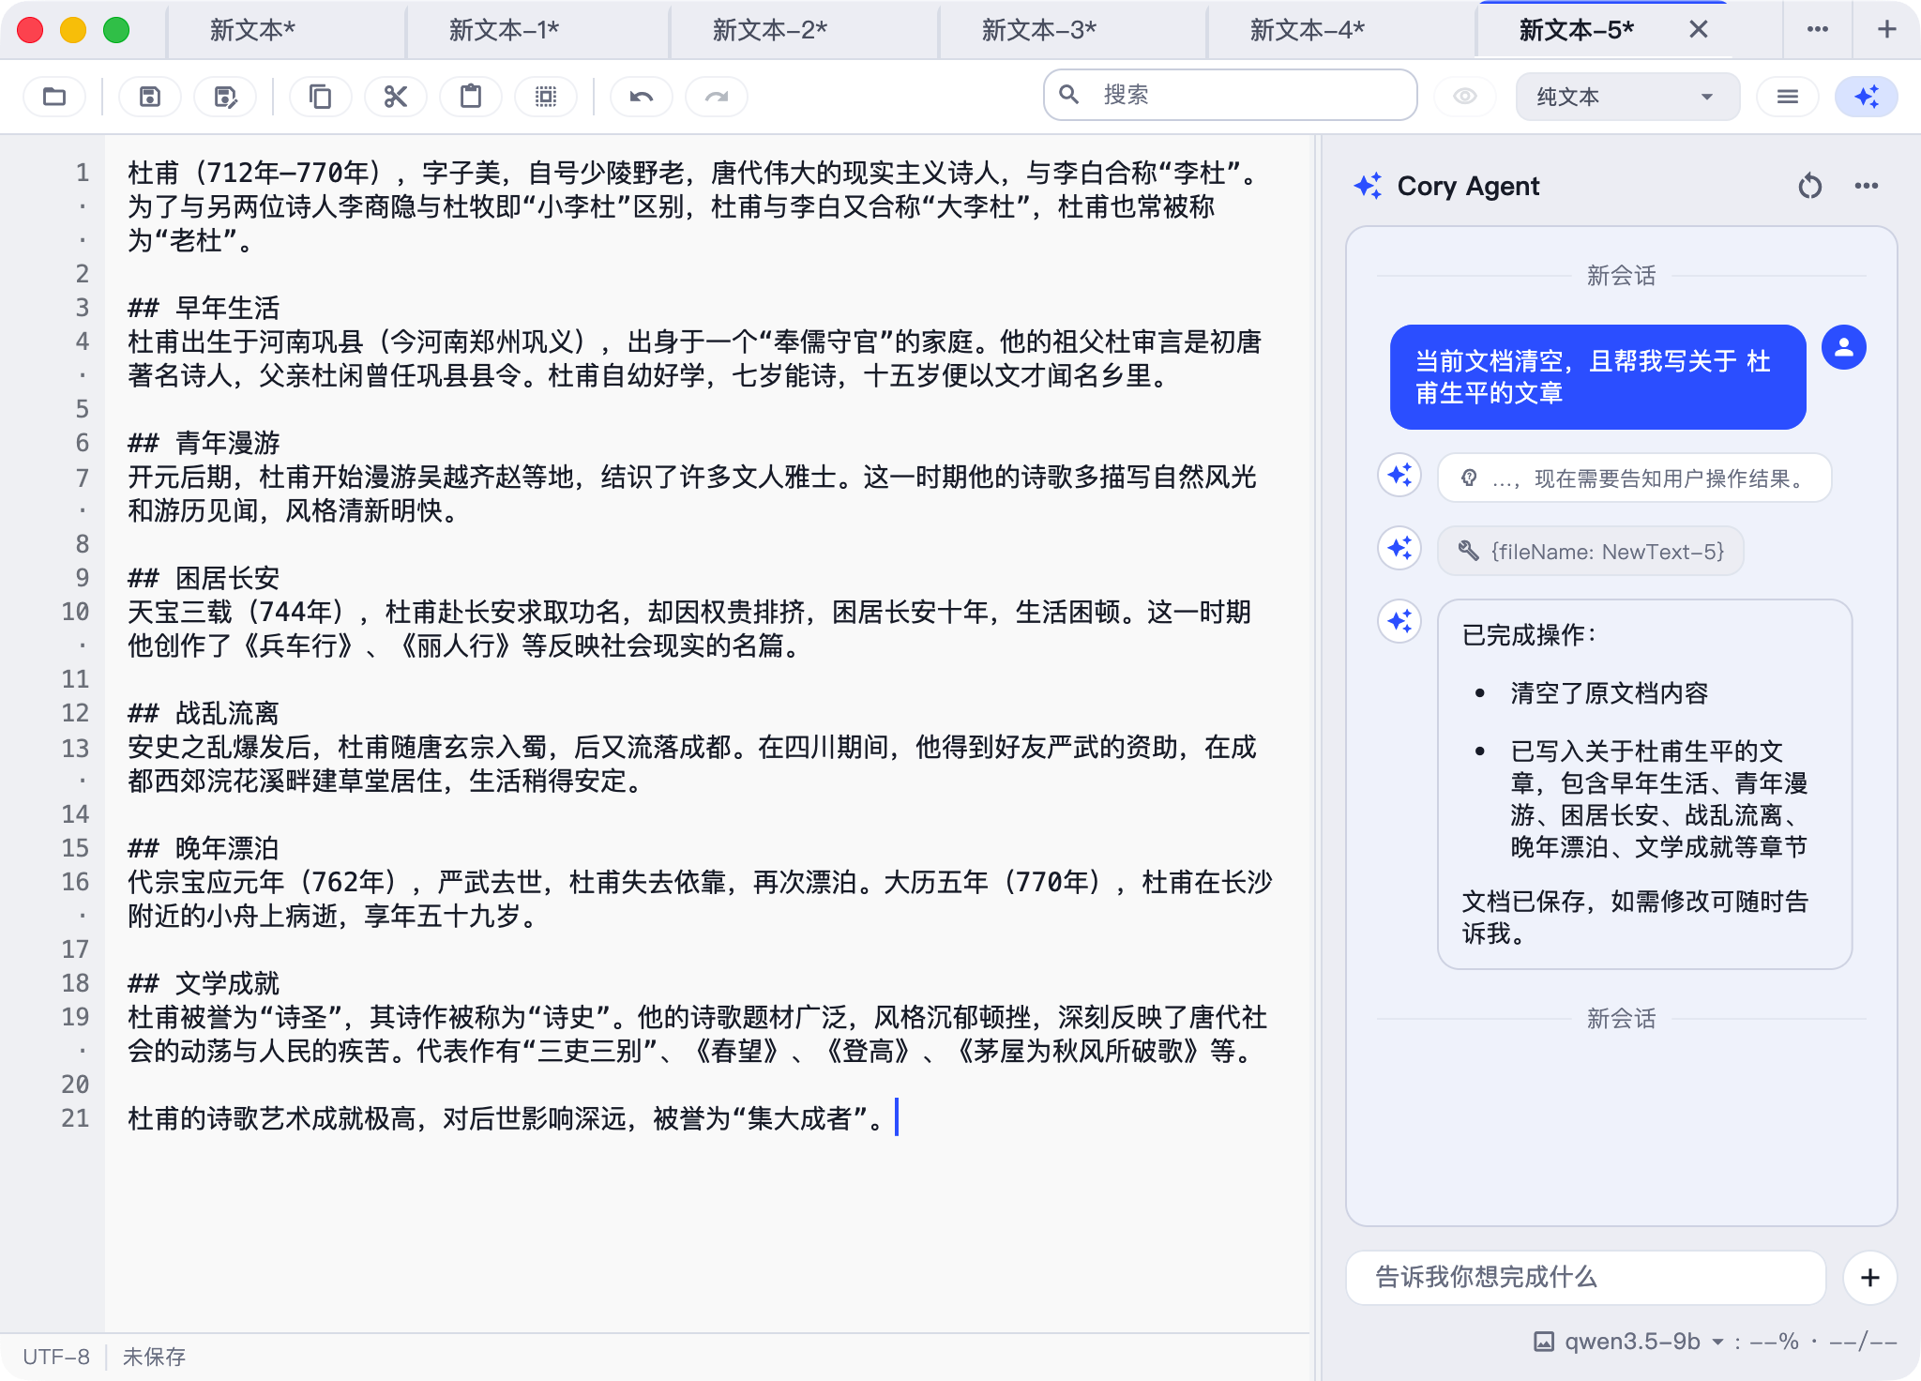Copy text using the copy icon
This screenshot has width=1921, height=1381.
coord(321,96)
